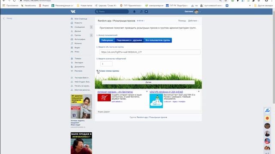Click the VK logo in header

pyautogui.click(x=73, y=12)
